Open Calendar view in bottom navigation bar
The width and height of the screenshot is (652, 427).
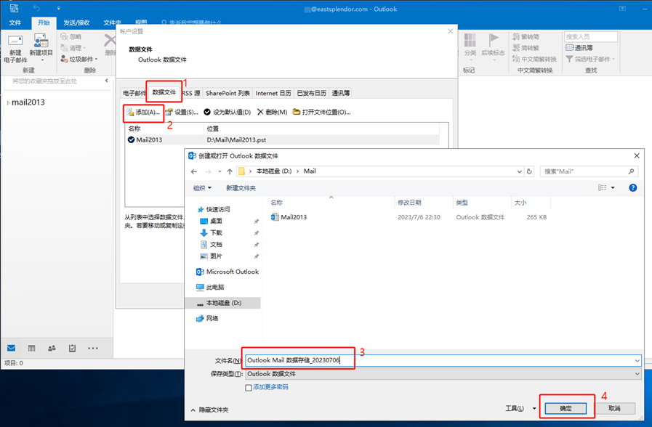pos(31,349)
